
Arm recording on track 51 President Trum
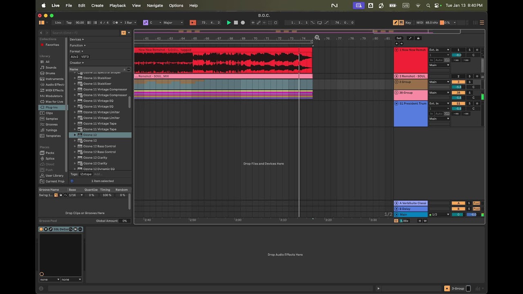pos(477,104)
